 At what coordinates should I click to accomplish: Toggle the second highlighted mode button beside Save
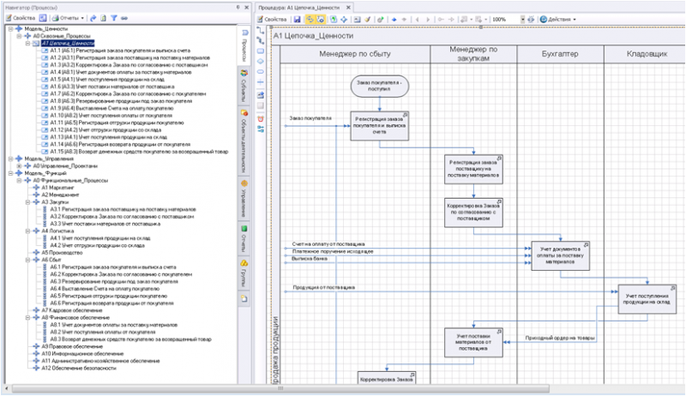(x=322, y=18)
